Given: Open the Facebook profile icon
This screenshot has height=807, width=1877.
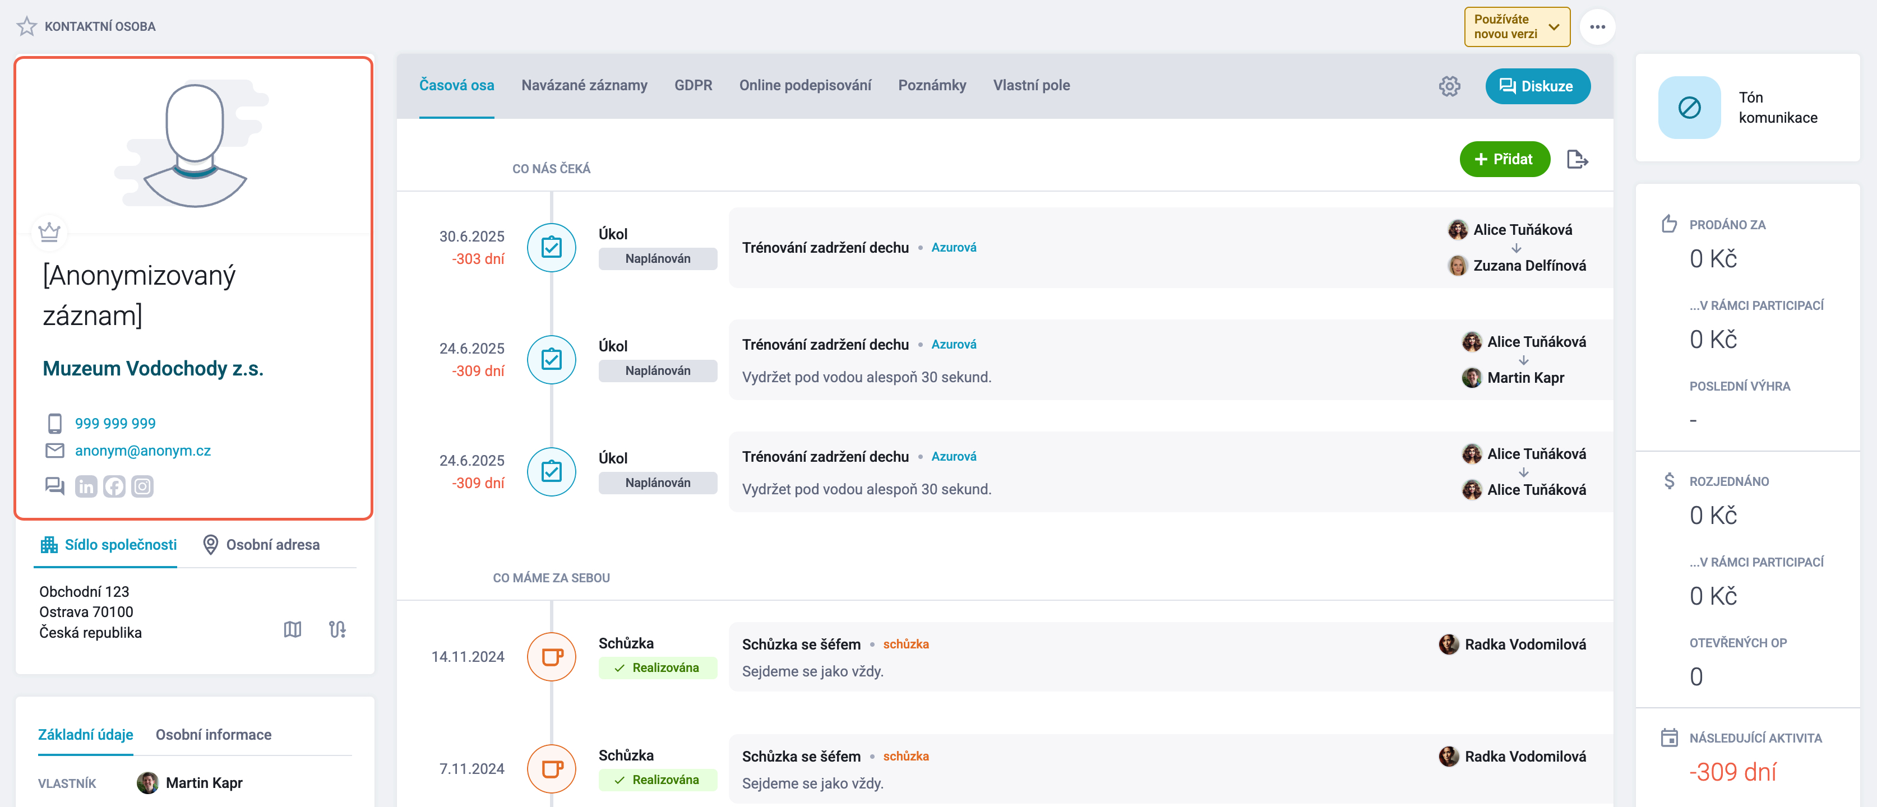Looking at the screenshot, I should pos(114,486).
